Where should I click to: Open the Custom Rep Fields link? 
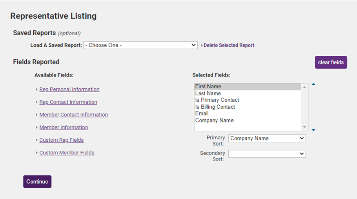61,140
